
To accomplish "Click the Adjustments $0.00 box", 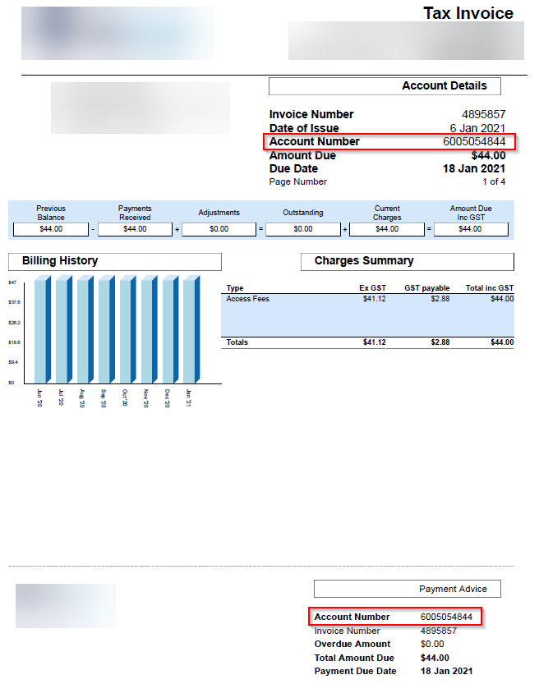I will (219, 229).
